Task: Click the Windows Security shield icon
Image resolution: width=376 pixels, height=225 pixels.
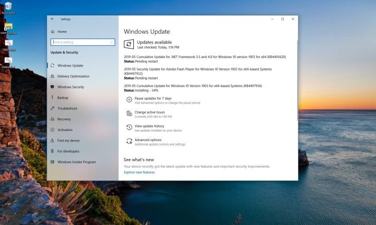Action: point(53,87)
